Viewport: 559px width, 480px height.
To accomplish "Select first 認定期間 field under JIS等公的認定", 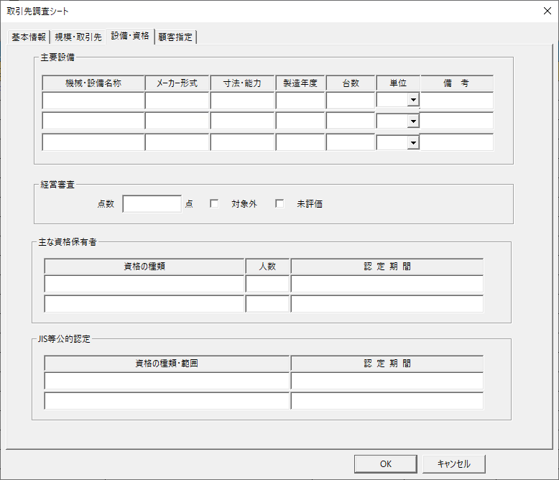I will (387, 381).
